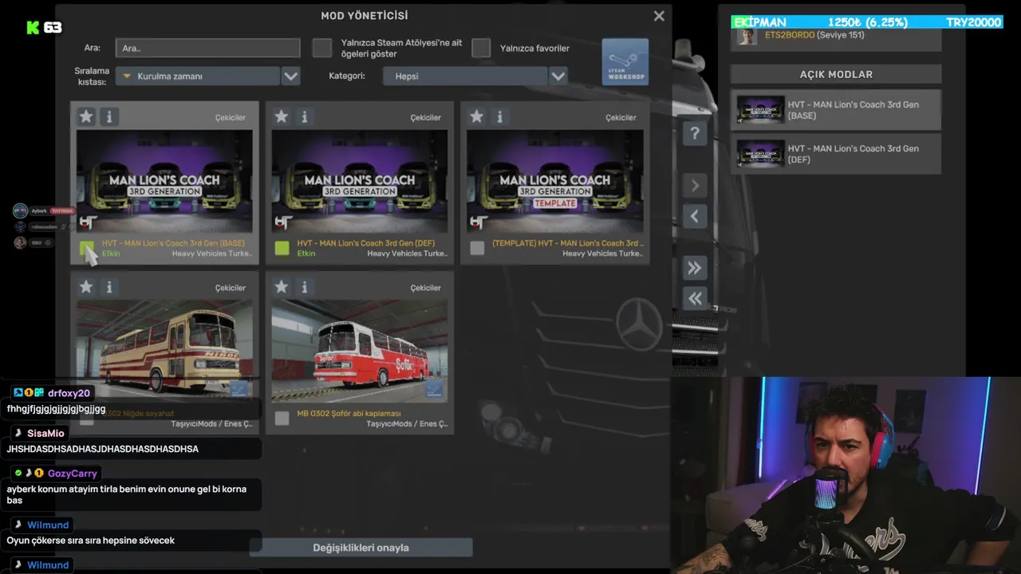
Task: Click the Aybork YAYINDA voice overlay entry
Action: [x=44, y=210]
